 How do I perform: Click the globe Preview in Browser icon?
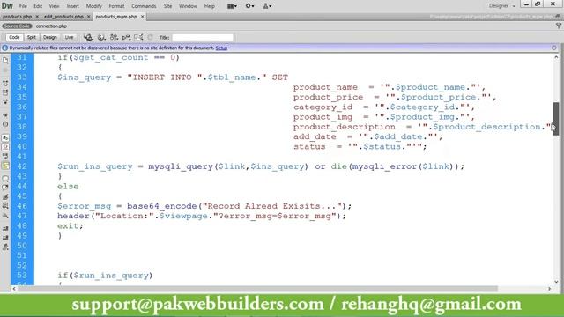(102, 37)
